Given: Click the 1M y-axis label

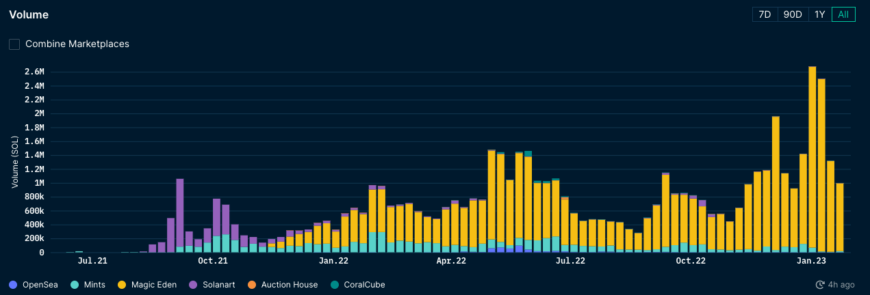Looking at the screenshot, I should (39, 183).
